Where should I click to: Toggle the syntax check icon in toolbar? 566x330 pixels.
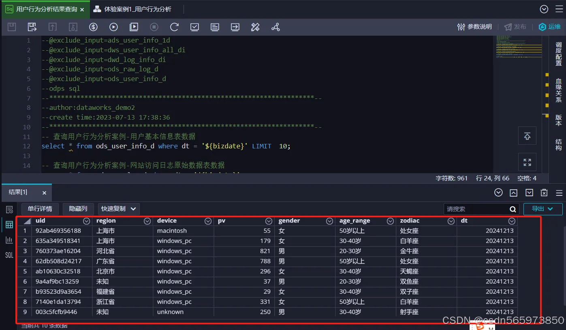click(194, 27)
